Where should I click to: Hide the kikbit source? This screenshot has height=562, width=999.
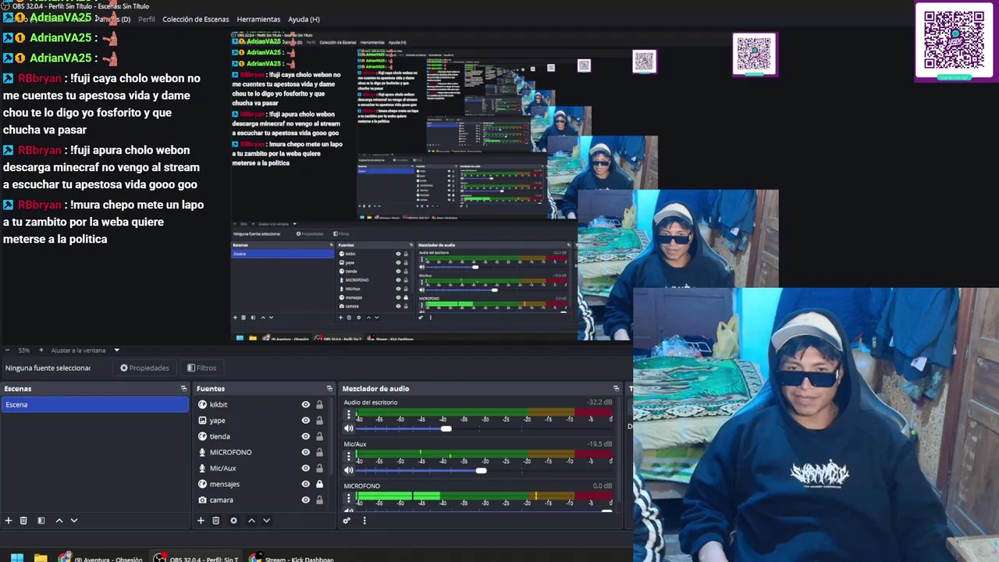[x=305, y=404]
